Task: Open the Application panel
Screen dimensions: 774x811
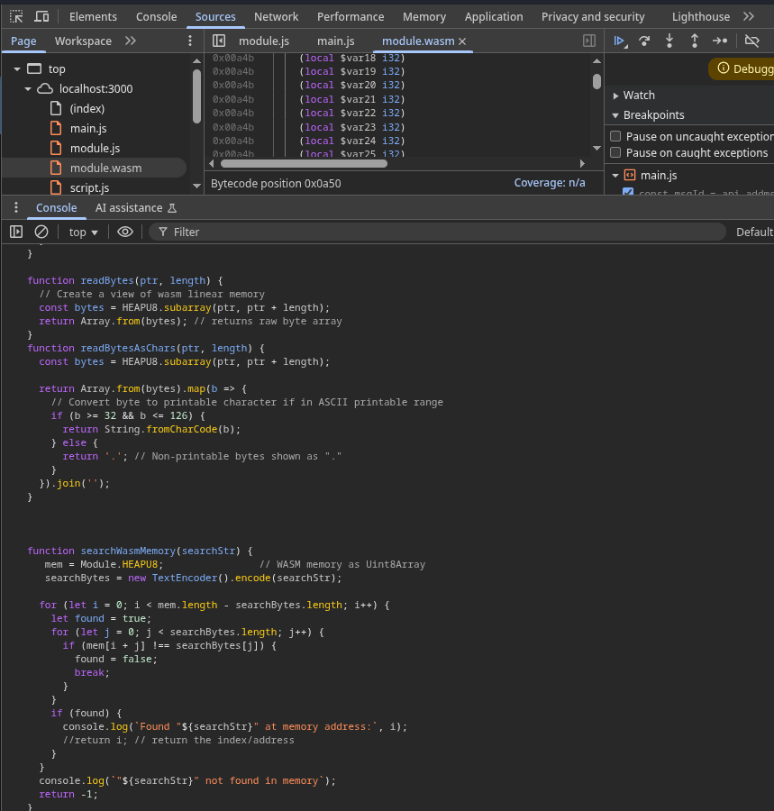Action: [494, 16]
